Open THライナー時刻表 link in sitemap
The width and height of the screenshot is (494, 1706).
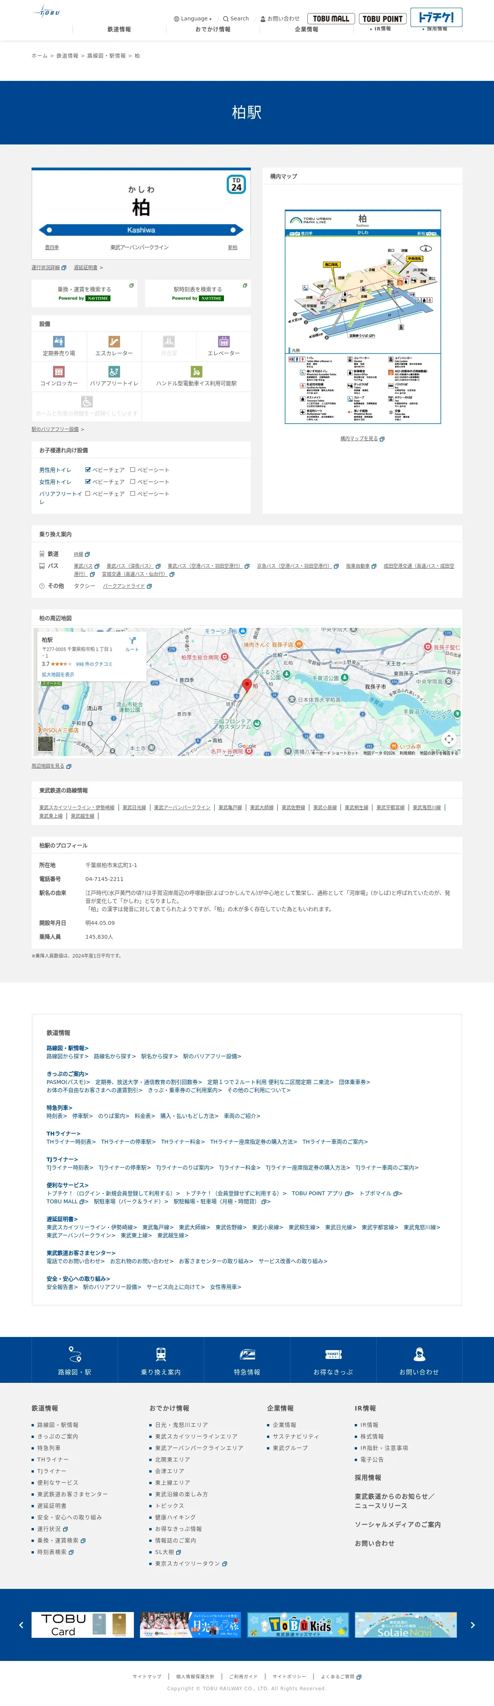71,1142
